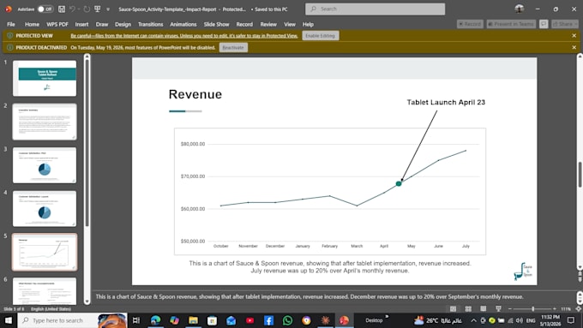The width and height of the screenshot is (583, 328).
Task: Click the Reactivate button
Action: pos(233,48)
